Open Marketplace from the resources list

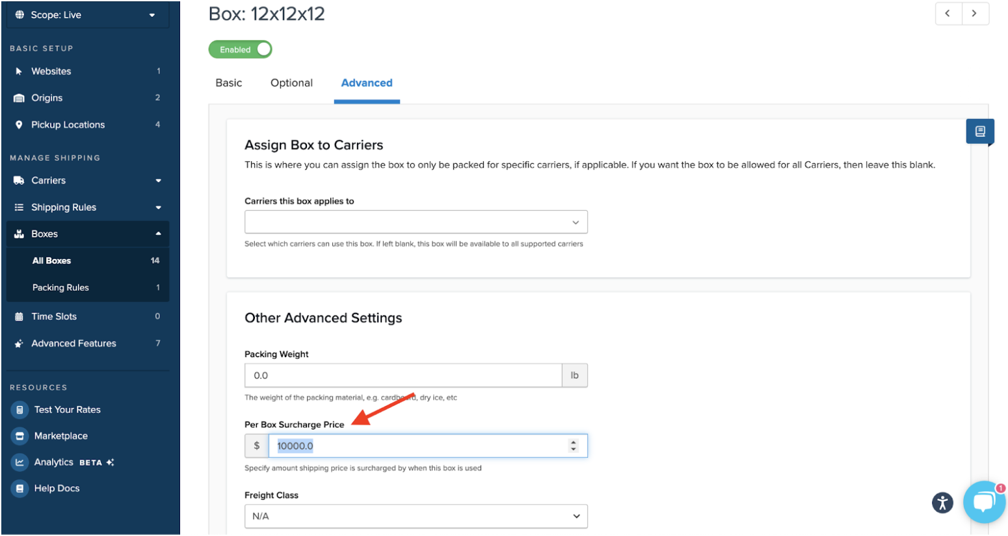[60, 436]
